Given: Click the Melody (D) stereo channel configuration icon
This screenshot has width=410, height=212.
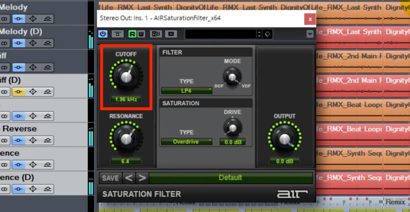Looking at the screenshot, I should pos(4,43).
